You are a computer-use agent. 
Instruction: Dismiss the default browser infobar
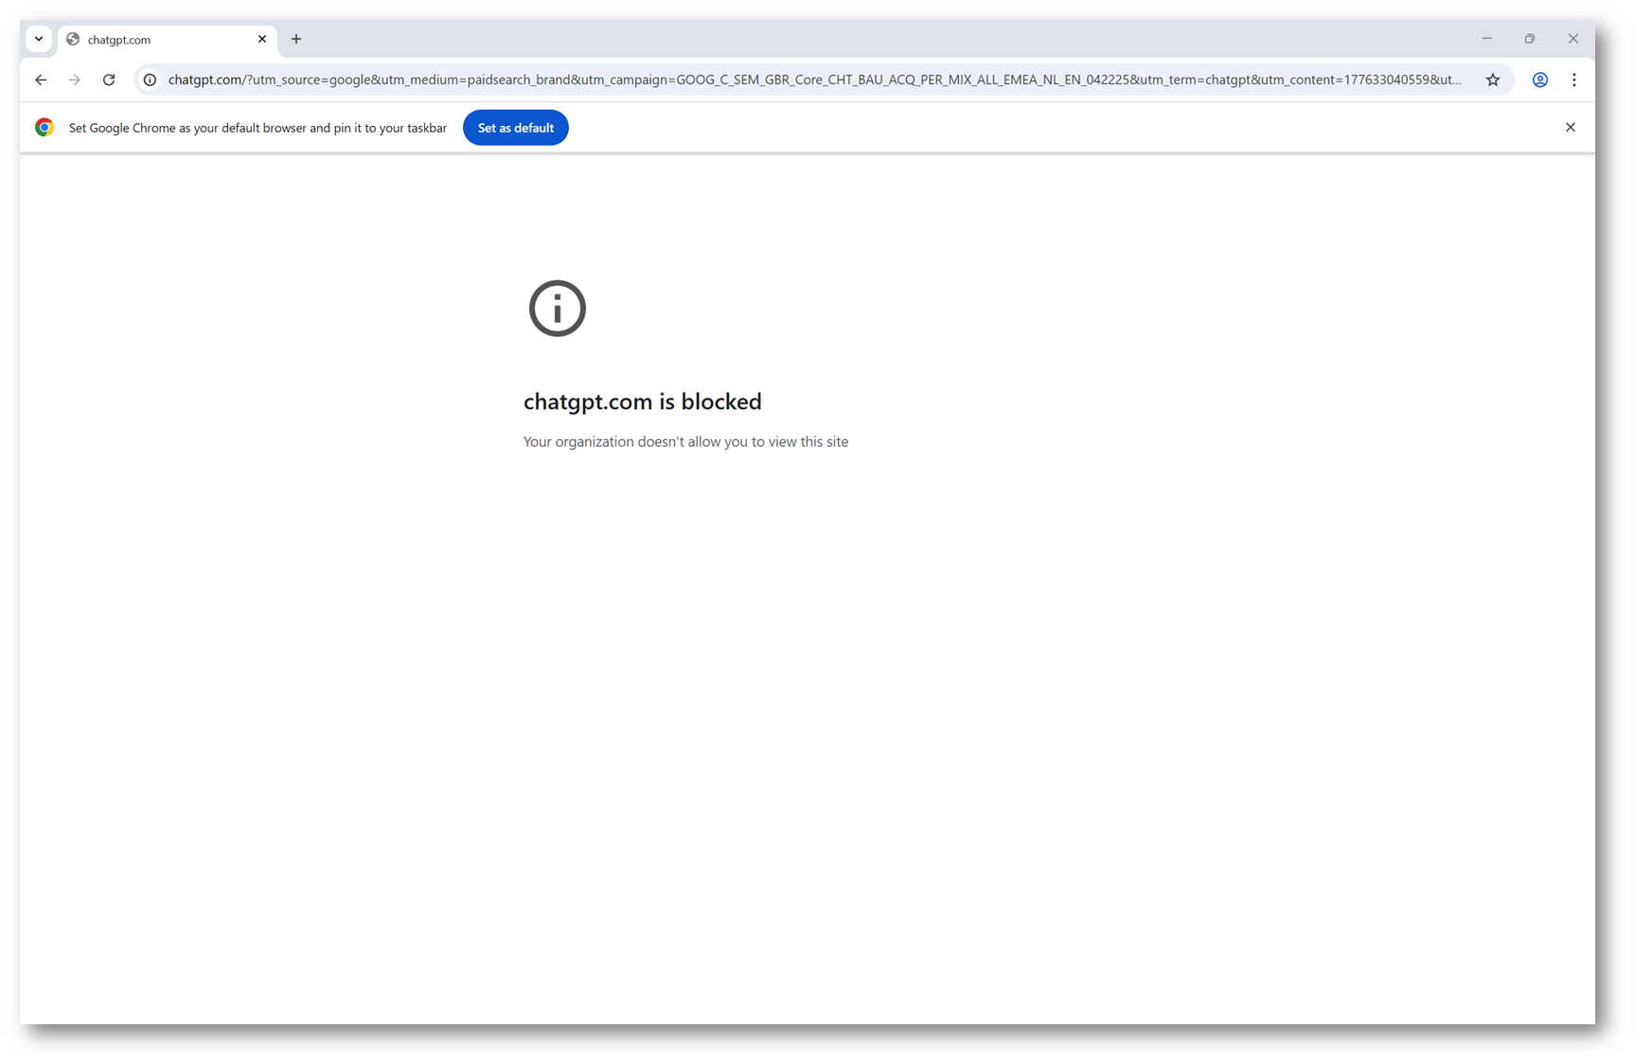(x=1571, y=127)
